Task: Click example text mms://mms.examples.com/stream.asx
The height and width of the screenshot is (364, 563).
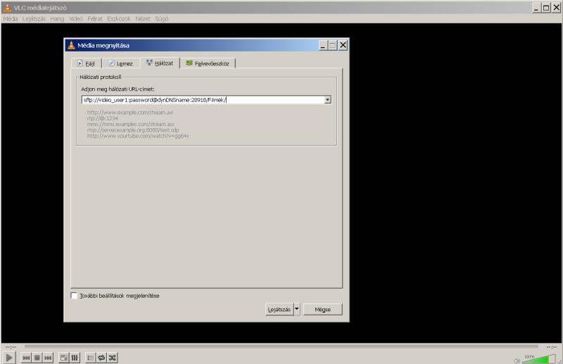Action: (x=131, y=124)
